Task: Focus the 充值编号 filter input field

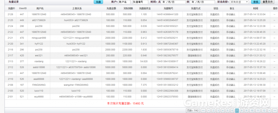Action: coord(141,2)
